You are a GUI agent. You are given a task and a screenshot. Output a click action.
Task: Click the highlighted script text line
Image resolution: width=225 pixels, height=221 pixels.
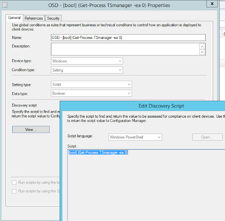point(98,152)
